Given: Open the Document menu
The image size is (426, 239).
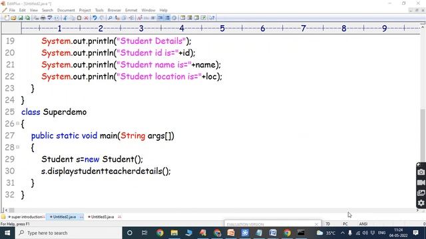Looking at the screenshot, I should click(66, 11).
